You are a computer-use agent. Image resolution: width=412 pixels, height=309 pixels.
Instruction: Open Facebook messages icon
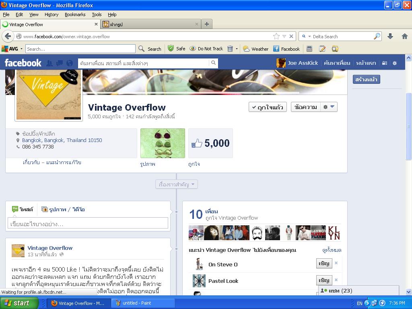point(60,63)
